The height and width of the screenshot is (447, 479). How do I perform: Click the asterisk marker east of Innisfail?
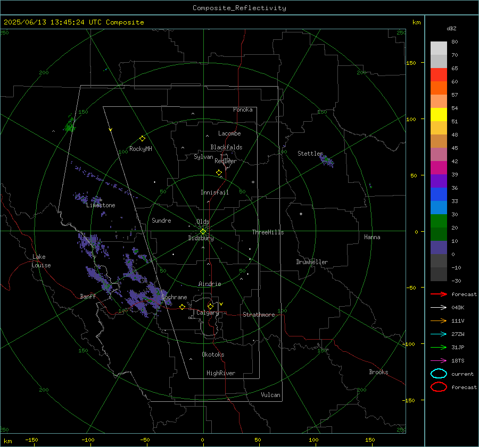(253, 182)
